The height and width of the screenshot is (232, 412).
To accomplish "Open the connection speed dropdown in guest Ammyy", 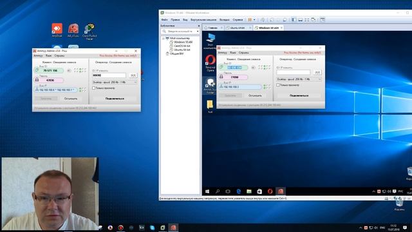I will click(x=299, y=79).
